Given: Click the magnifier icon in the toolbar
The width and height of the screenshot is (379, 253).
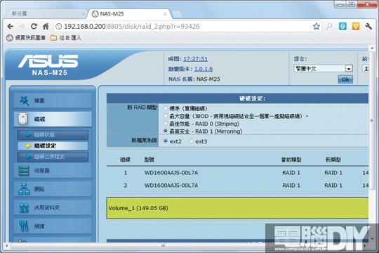Looking at the screenshot, I should pyautogui.click(x=329, y=26).
